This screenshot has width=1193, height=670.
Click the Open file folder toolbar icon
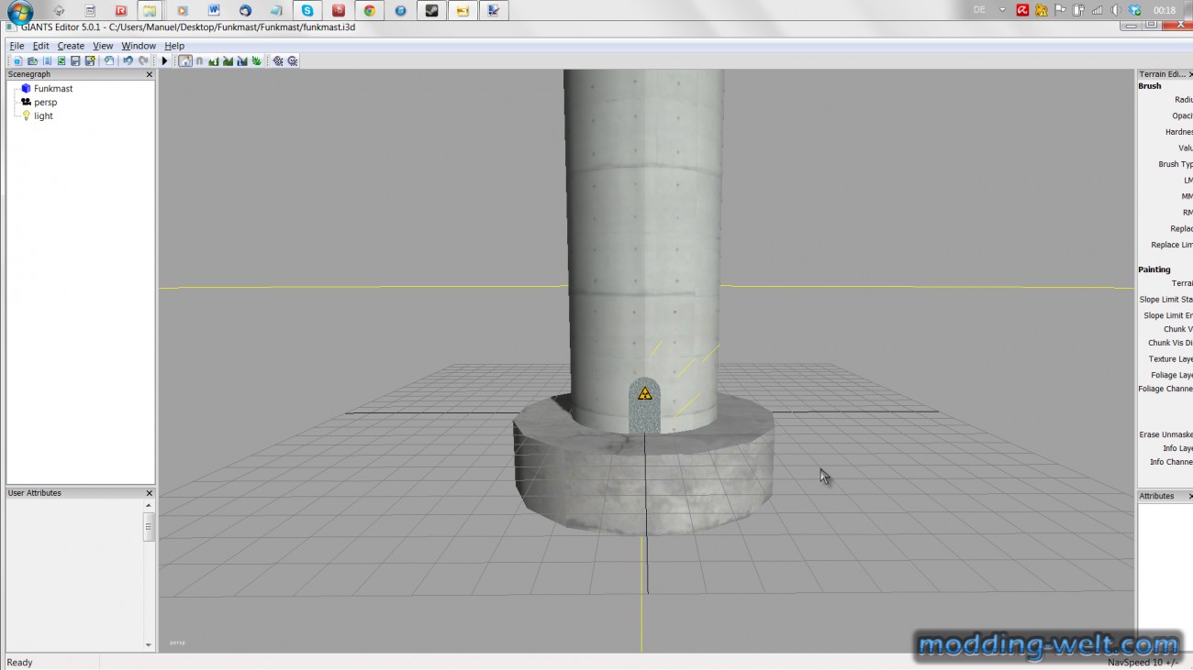[x=32, y=61]
